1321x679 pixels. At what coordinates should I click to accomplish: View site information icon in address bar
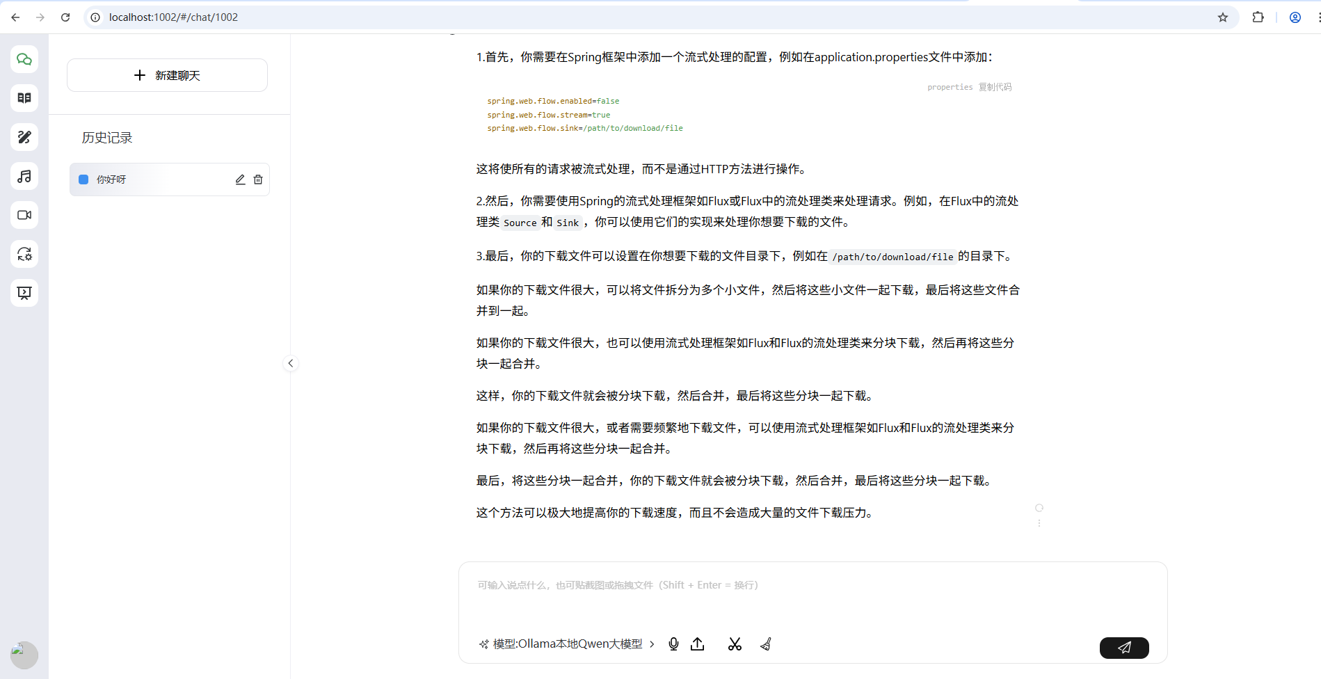(x=95, y=17)
